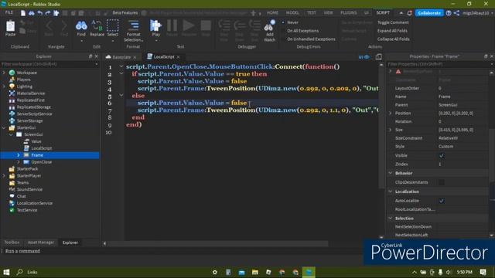Click the Paste clipboard icon
Screen dimensions: 495x278
10,26
